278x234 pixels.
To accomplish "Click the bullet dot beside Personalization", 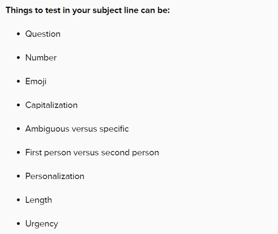I will [x=18, y=176].
